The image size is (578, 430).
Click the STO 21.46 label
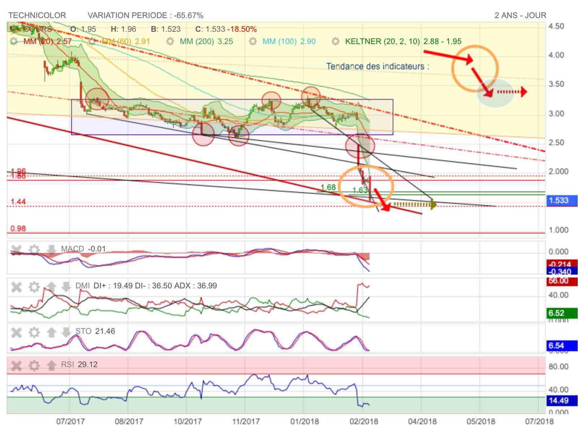[x=95, y=331]
